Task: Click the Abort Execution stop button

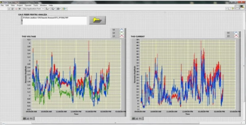Action: 16,9
